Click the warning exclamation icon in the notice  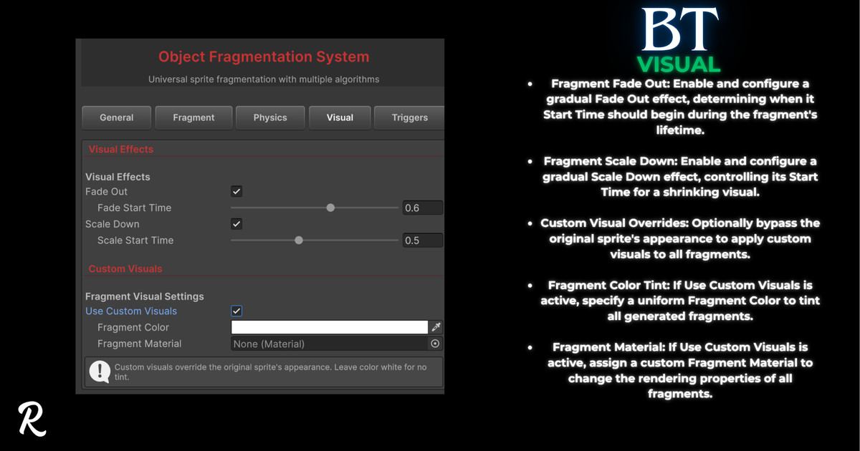[x=99, y=372]
